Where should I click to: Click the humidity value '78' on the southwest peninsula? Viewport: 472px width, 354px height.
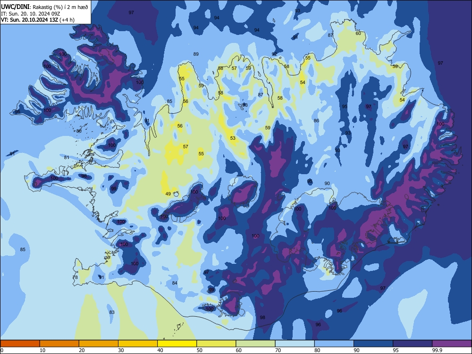pyautogui.click(x=75, y=277)
